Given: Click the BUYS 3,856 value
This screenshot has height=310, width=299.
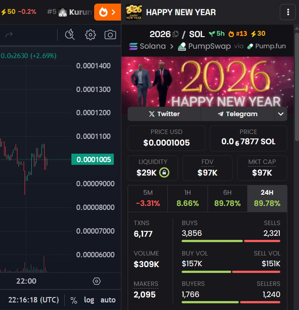Looking at the screenshot, I should pos(192,233).
